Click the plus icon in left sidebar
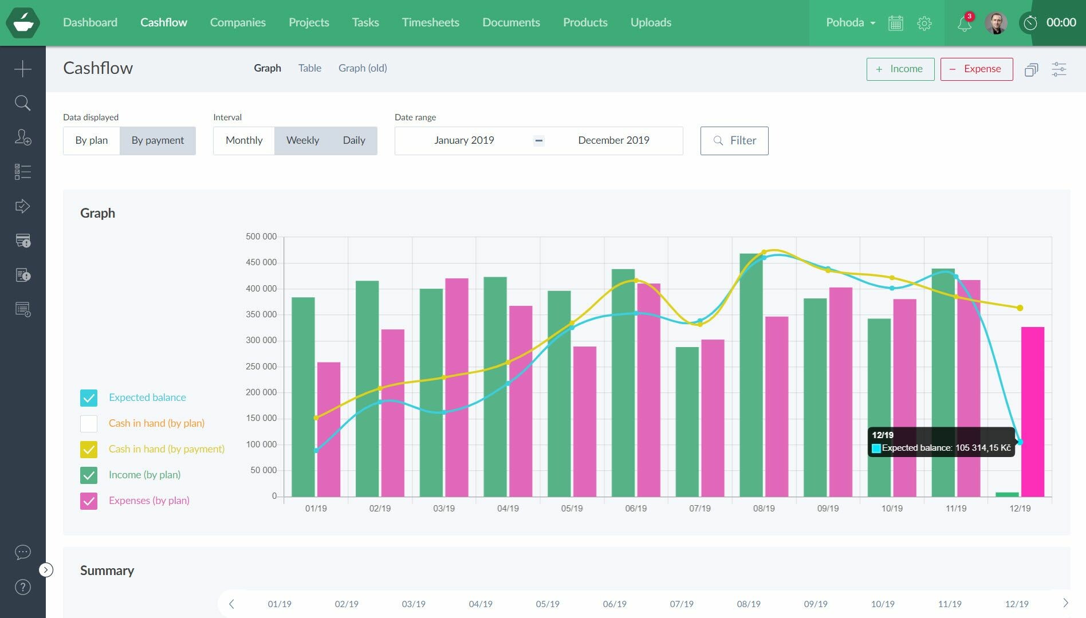1086x618 pixels. pos(22,69)
